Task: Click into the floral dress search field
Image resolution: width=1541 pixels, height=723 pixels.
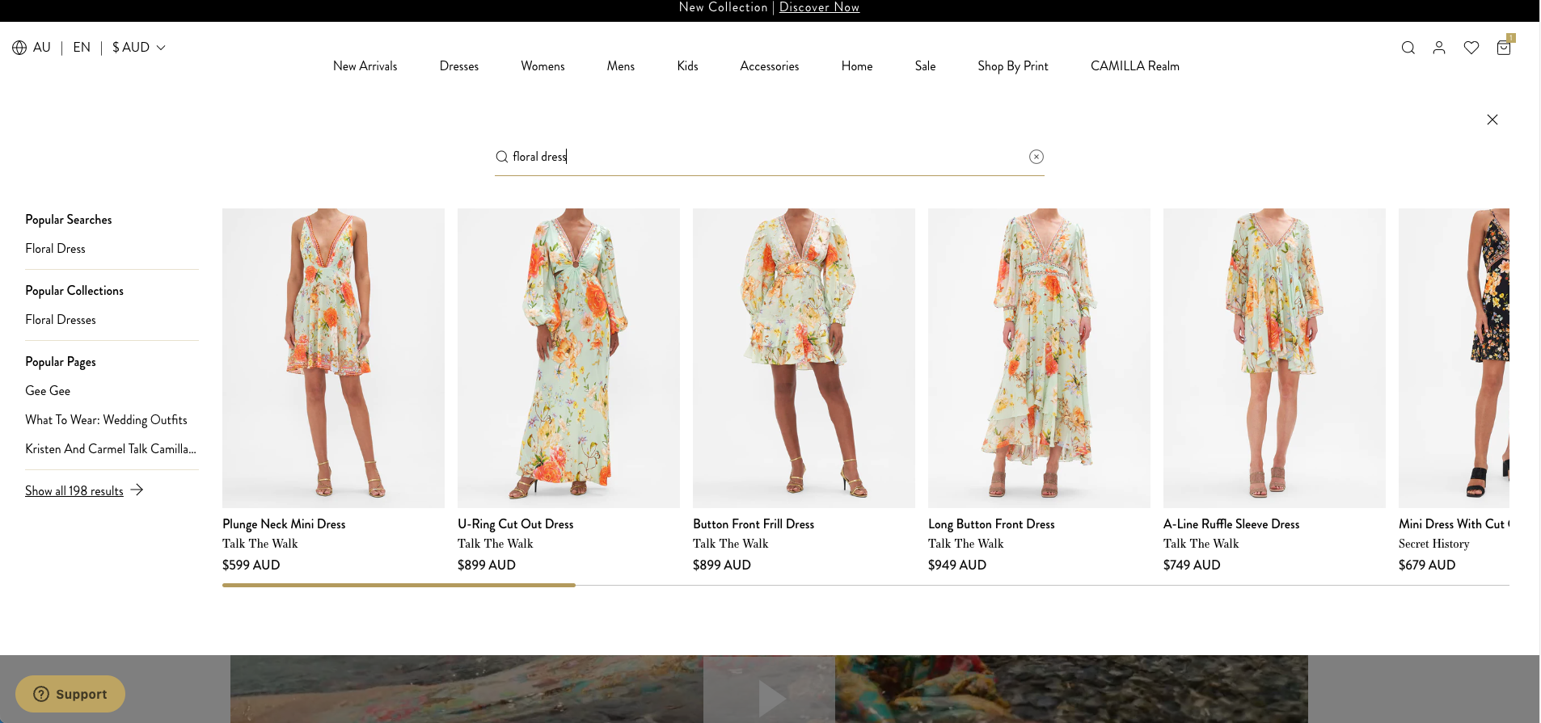Action: tap(770, 157)
